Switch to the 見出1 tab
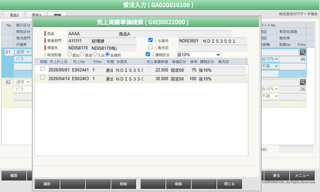320x192 pixels. (14, 15)
